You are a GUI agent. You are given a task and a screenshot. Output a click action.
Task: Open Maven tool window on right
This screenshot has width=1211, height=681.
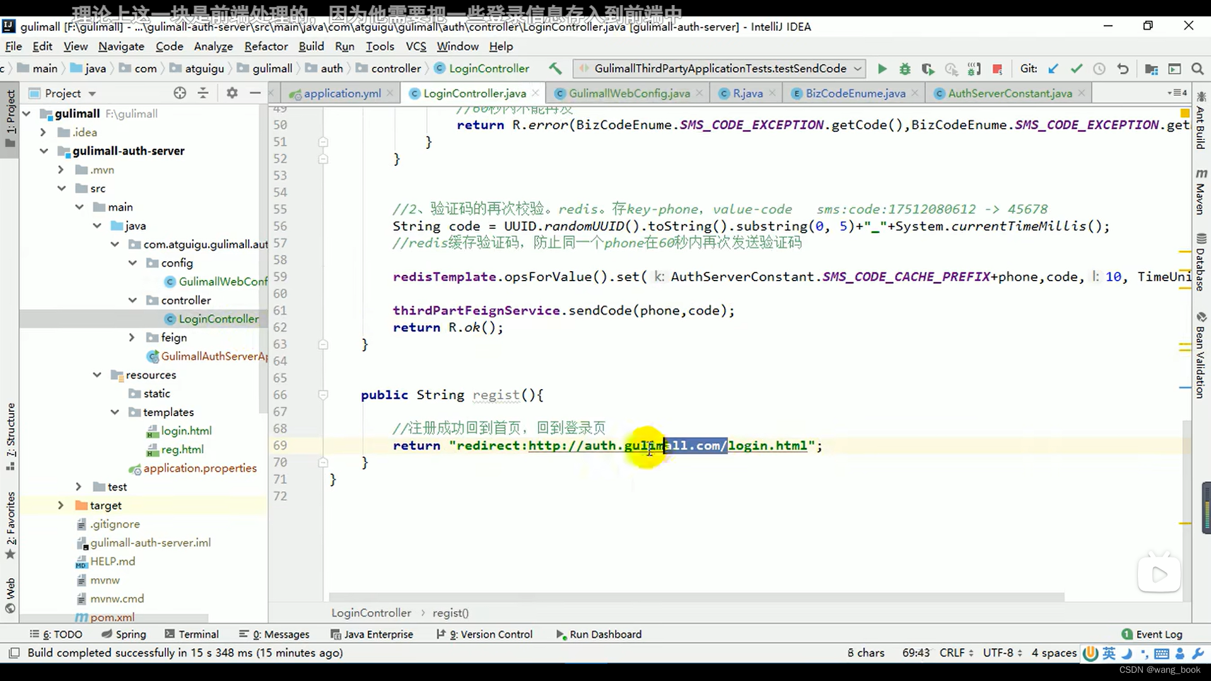[x=1201, y=191]
